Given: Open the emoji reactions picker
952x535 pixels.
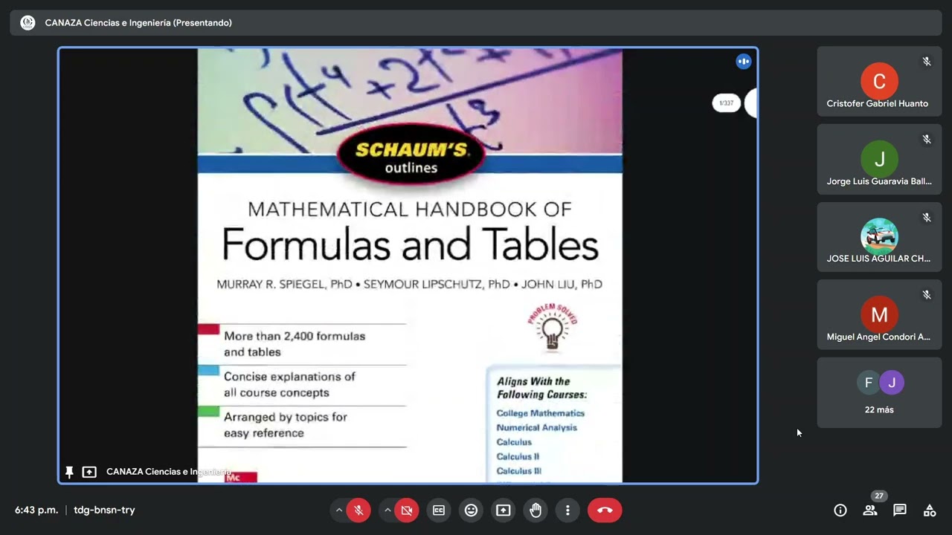Looking at the screenshot, I should (471, 510).
